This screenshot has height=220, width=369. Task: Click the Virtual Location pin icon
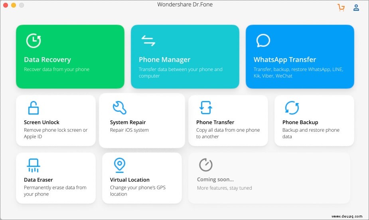[x=120, y=165]
